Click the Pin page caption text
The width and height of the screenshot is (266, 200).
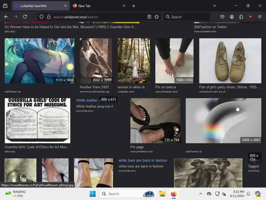[137, 147]
